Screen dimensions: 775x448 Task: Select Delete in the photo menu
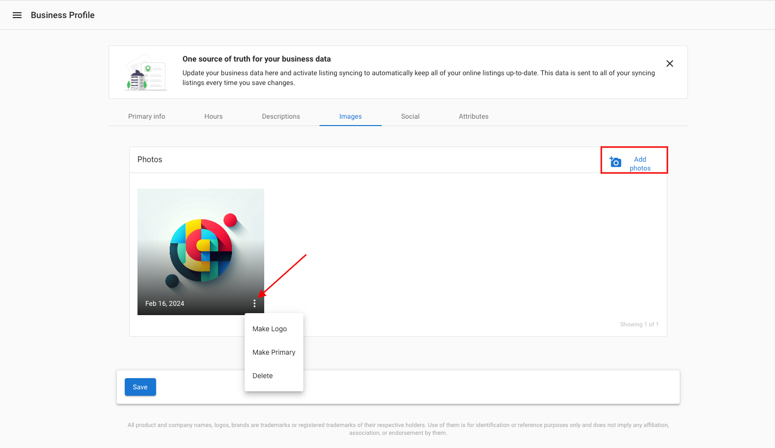pyautogui.click(x=274, y=376)
